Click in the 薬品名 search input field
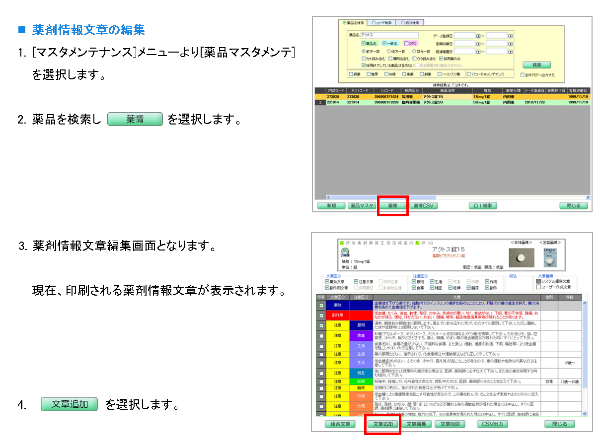The width and height of the screenshot is (605, 440). [x=389, y=36]
